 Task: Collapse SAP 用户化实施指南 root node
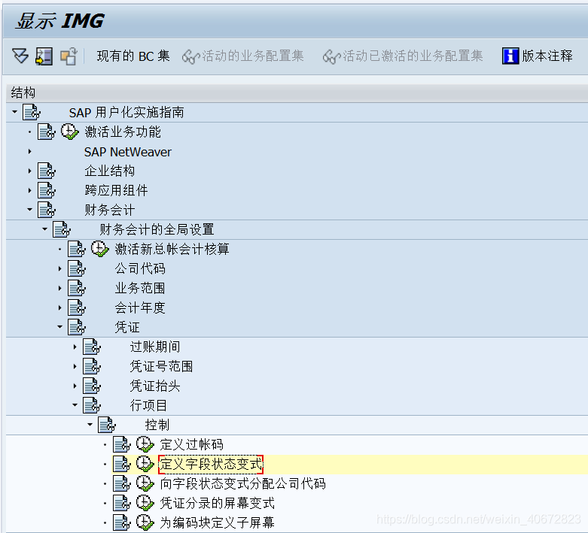14,111
